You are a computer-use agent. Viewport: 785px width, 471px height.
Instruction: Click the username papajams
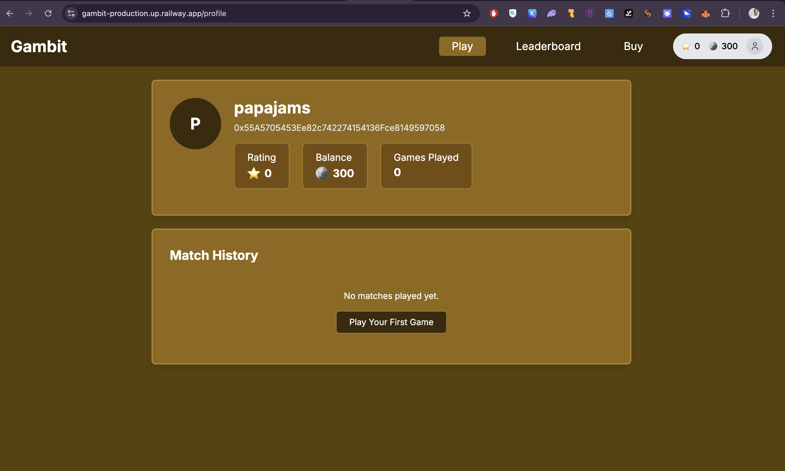point(272,108)
